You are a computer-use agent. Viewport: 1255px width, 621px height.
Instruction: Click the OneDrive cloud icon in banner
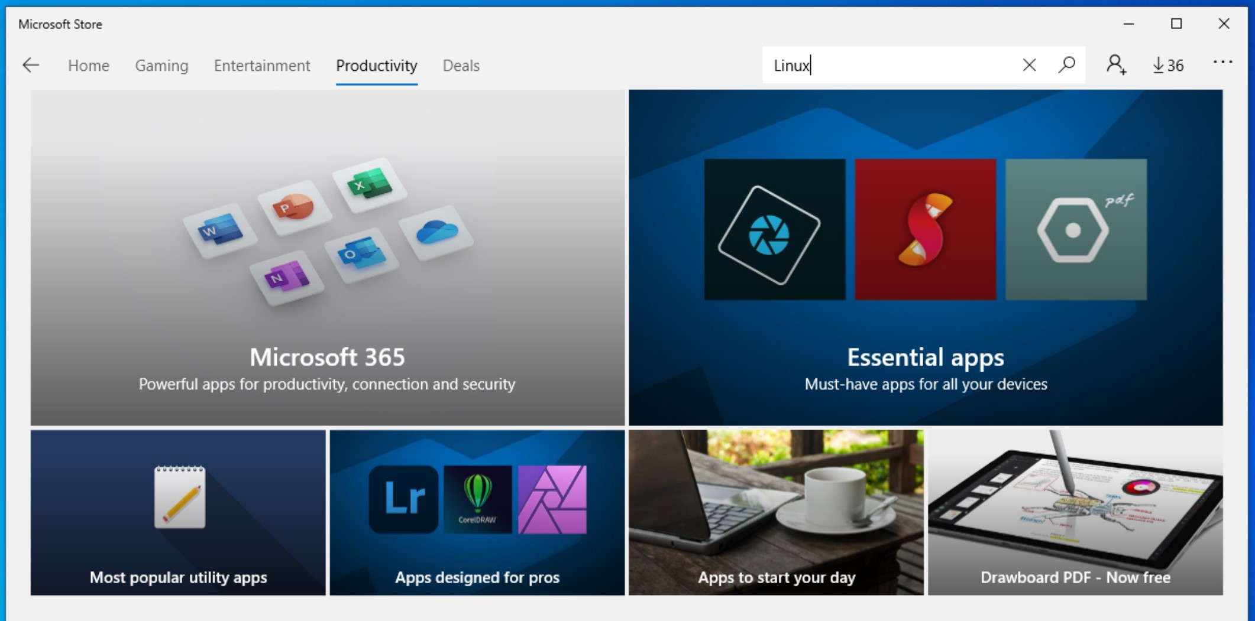coord(436,232)
